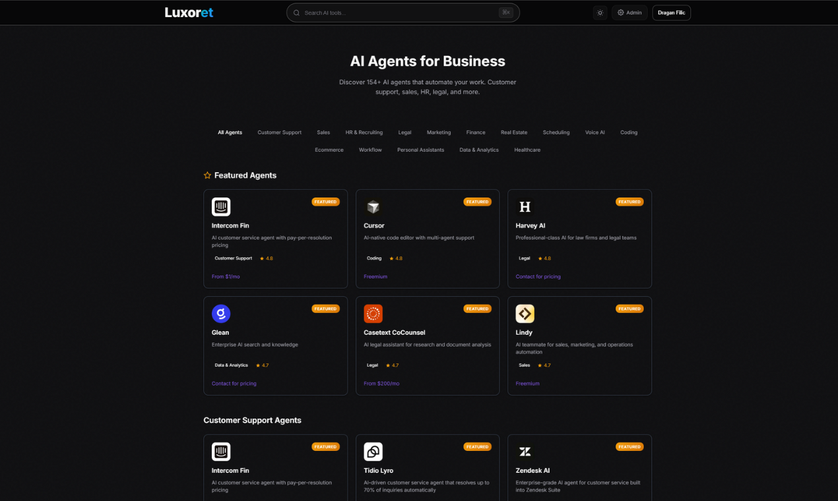
Task: Click the Data & Analytics tag on Glean
Action: click(232, 365)
